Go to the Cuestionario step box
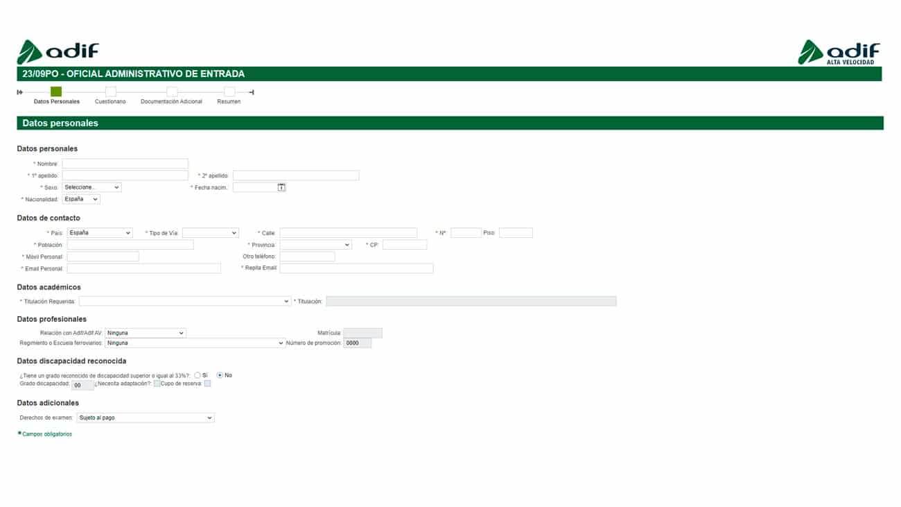The image size is (901, 507). (x=111, y=92)
